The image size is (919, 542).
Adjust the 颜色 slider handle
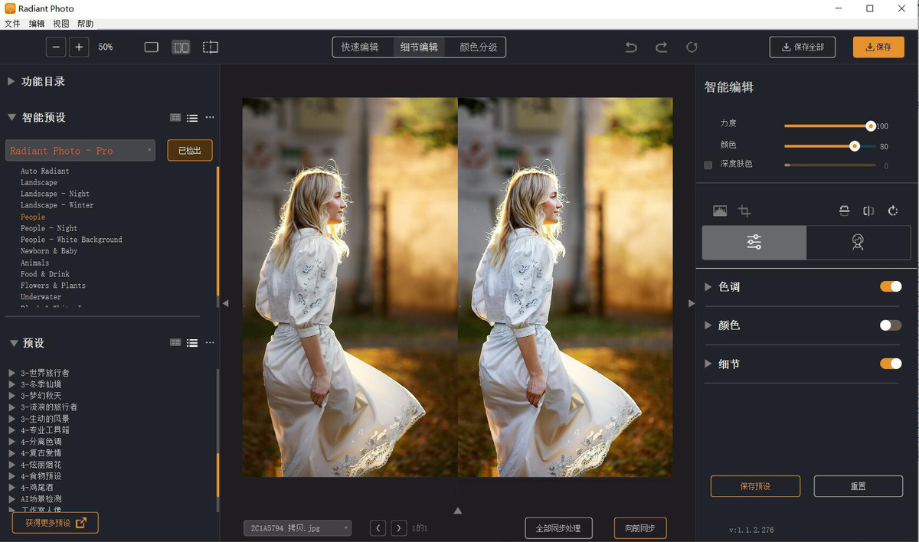[x=855, y=145]
